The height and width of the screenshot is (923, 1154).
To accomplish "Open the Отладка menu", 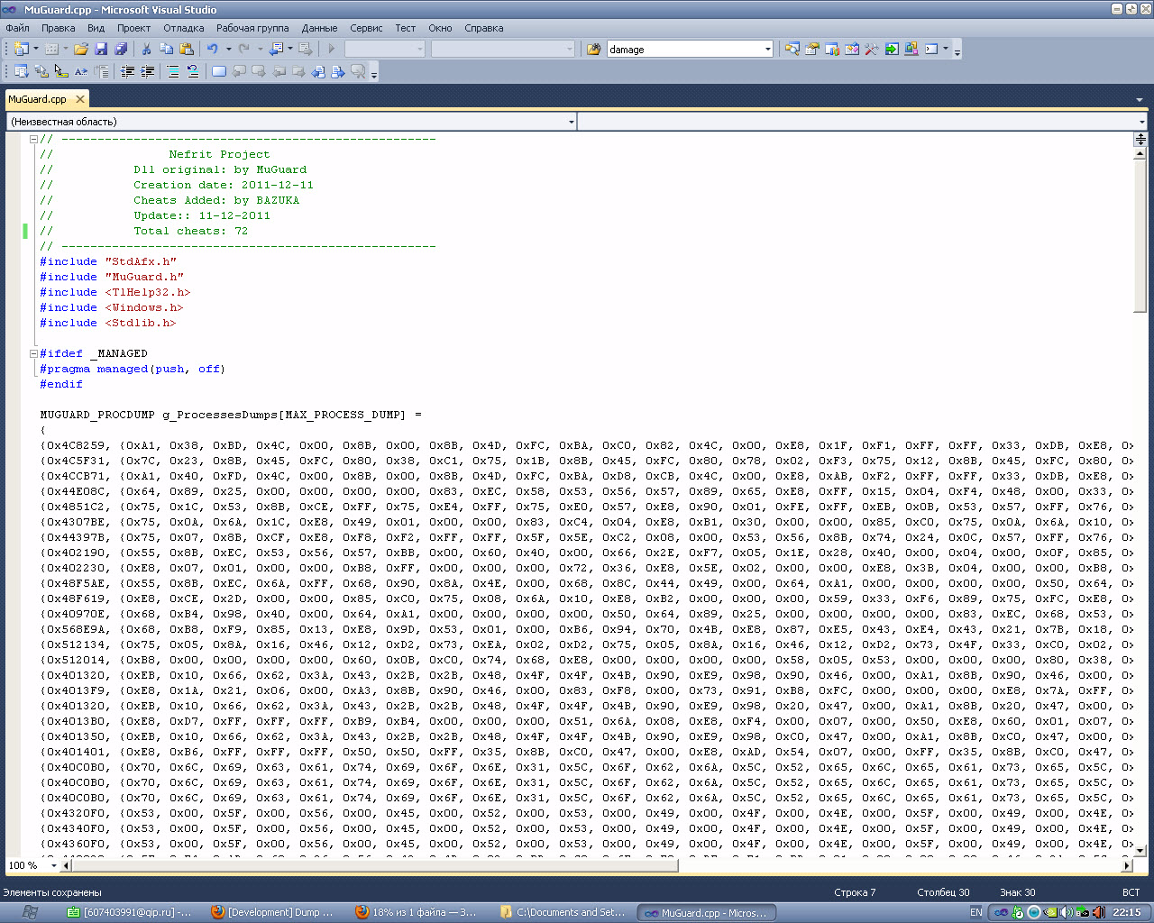I will point(184,28).
